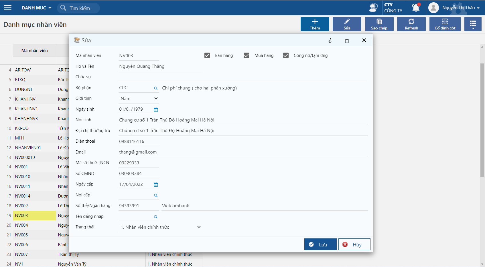This screenshot has width=485, height=267.
Task: Open the Ngày cấp calendar picker
Action: (156, 185)
